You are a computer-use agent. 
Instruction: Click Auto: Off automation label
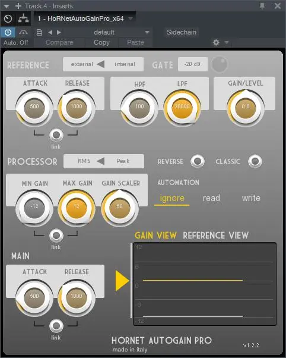pyautogui.click(x=15, y=42)
